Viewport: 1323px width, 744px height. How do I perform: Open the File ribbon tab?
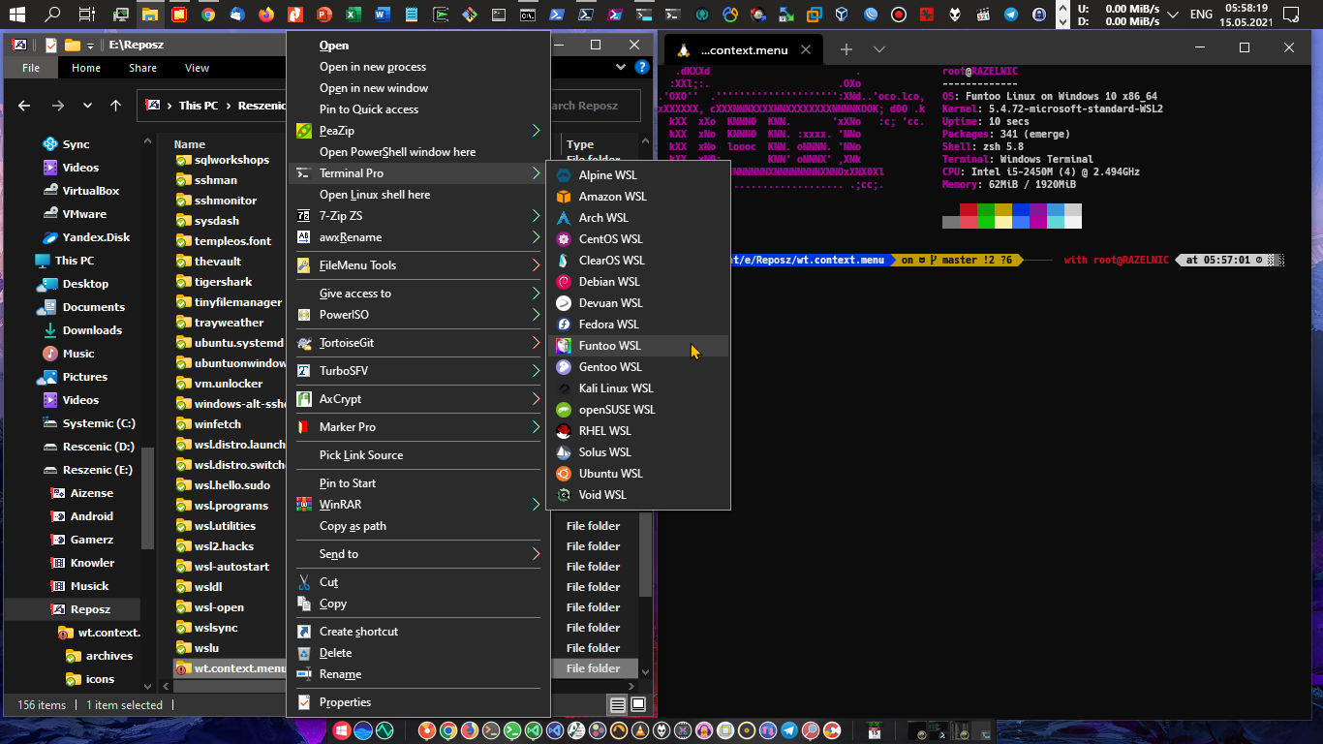(31, 68)
